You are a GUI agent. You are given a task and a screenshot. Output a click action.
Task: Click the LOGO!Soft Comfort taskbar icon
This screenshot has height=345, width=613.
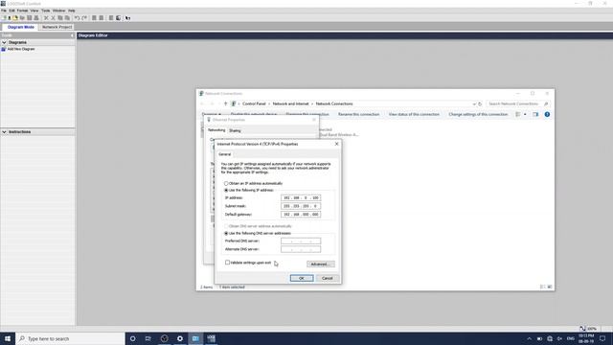click(211, 338)
